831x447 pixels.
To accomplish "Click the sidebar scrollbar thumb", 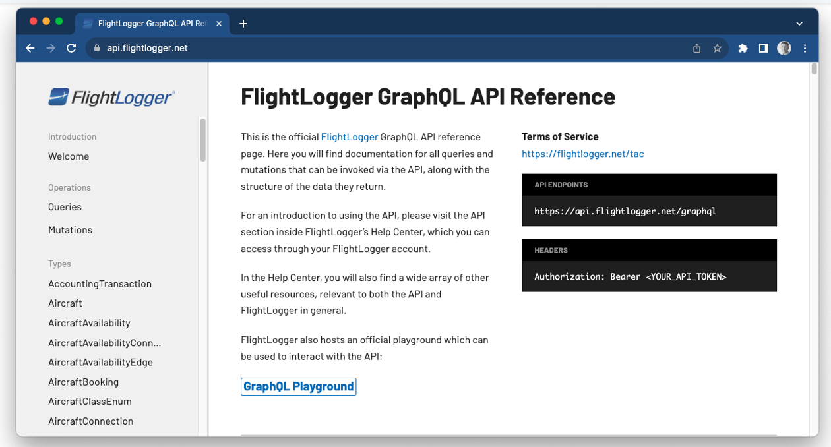I will 202,140.
